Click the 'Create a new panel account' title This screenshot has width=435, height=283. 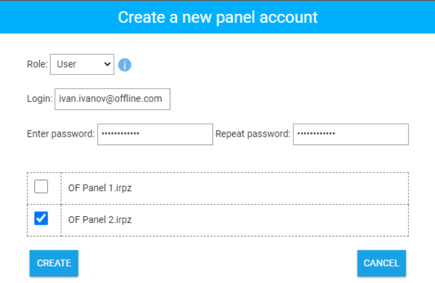pyautogui.click(x=217, y=17)
